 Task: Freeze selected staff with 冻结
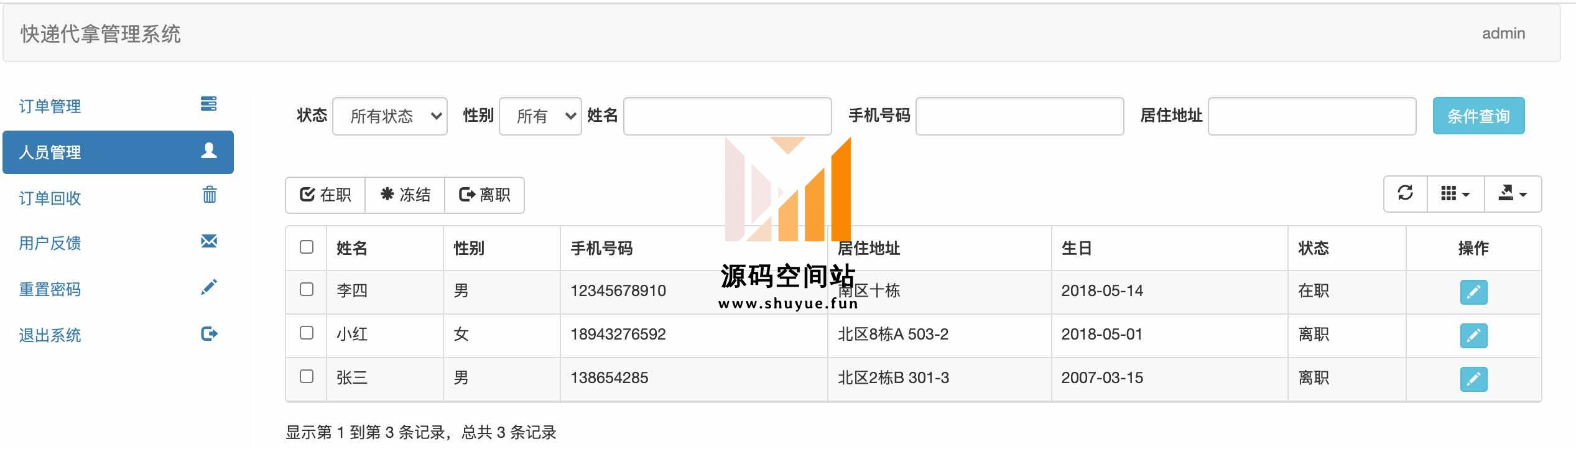point(405,195)
